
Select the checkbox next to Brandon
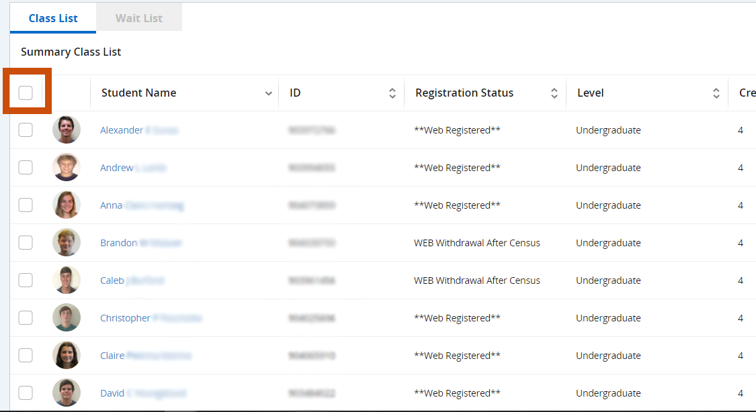[26, 243]
